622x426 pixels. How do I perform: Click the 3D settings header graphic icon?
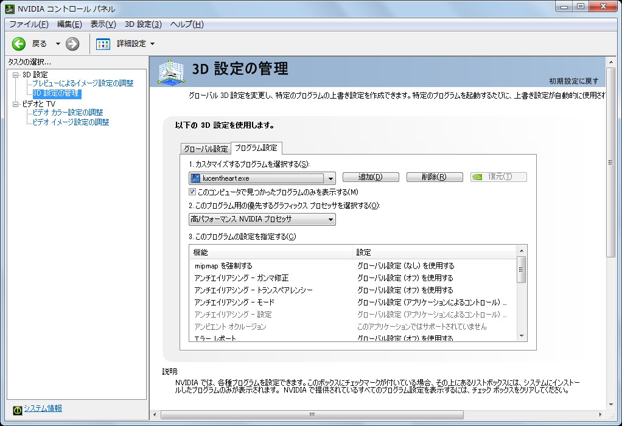point(172,72)
